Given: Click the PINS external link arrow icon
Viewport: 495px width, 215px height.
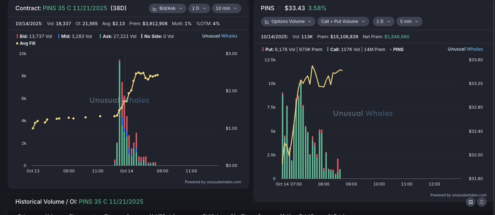Looking at the screenshot, I should pos(278,8).
